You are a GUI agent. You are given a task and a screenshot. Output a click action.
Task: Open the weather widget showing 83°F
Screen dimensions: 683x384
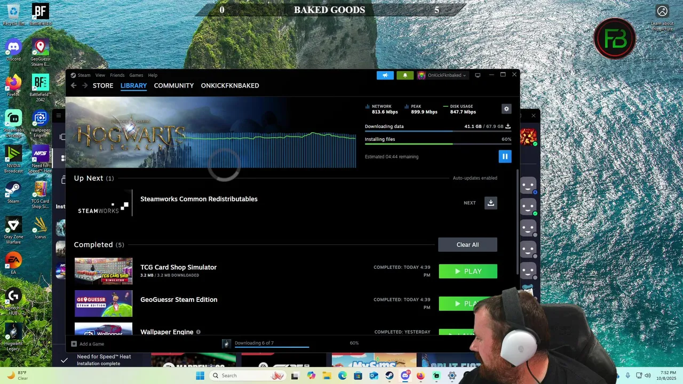coord(17,375)
